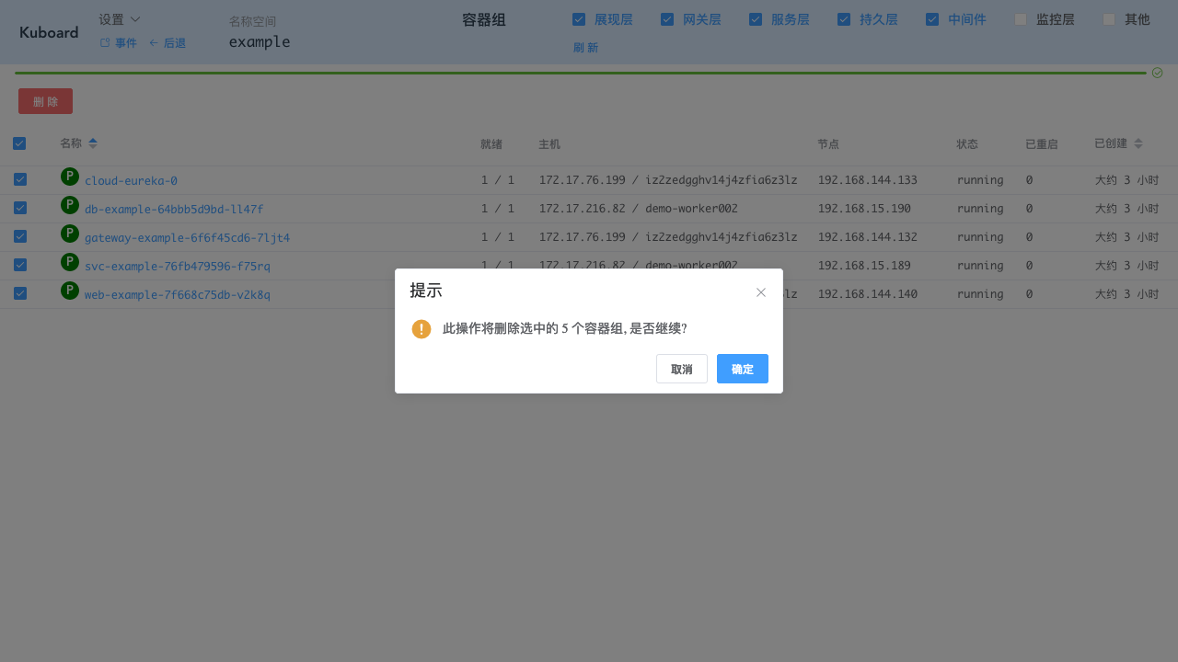Uncheck the 展现层 checkbox
The height and width of the screenshot is (662, 1178).
coord(579,18)
